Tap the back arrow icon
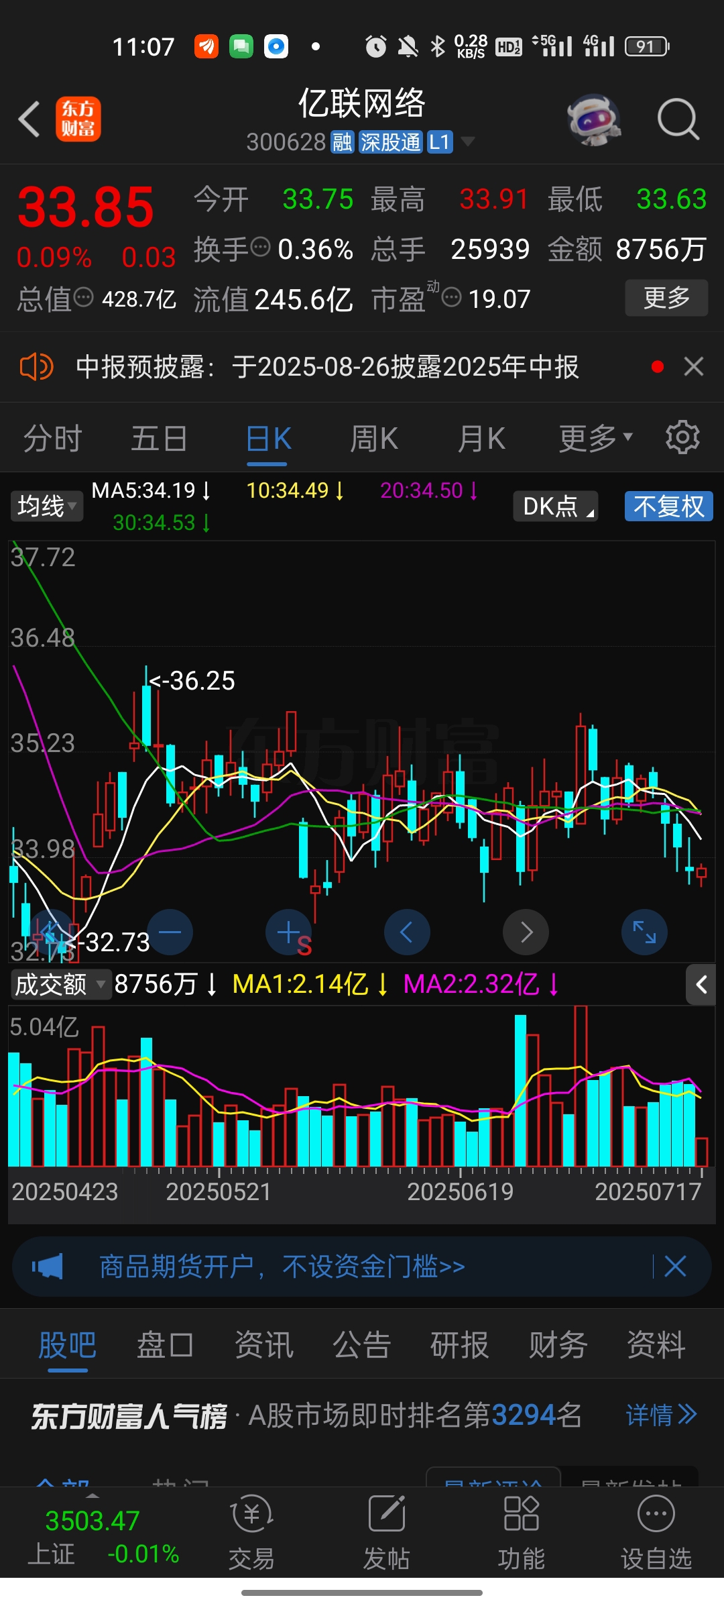Screen dimensions: 724x1610 [x=29, y=119]
